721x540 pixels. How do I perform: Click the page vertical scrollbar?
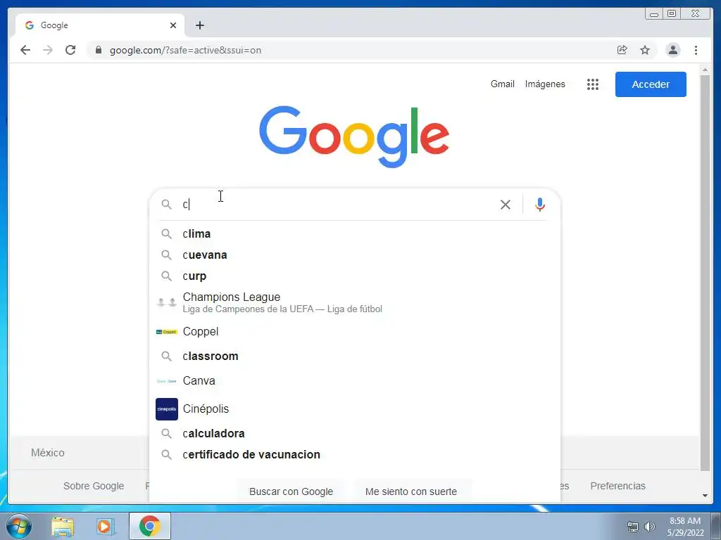coord(705,273)
